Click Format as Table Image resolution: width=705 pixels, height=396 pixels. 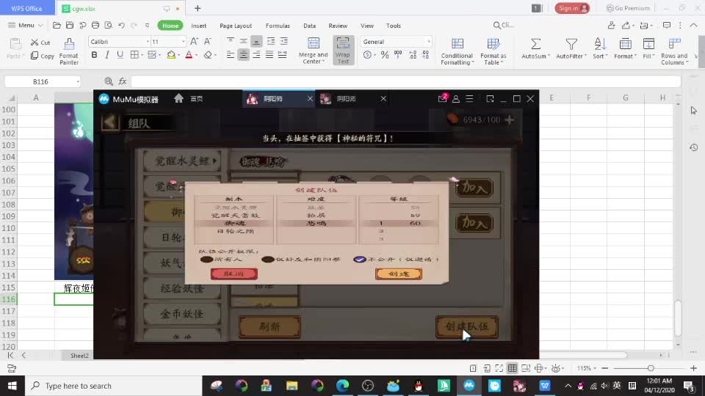(x=493, y=51)
